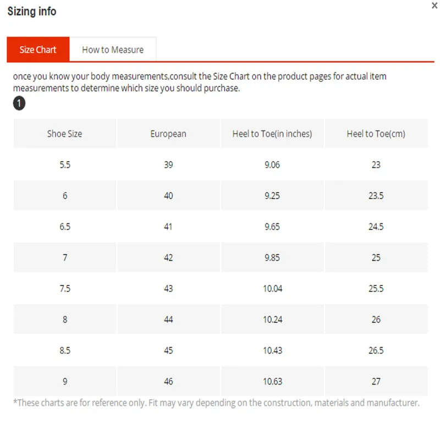The height and width of the screenshot is (440, 440).
Task: Switch to the How to Measure tab
Action: [113, 50]
